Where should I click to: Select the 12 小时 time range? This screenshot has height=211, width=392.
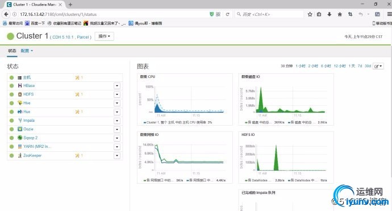[340, 66]
